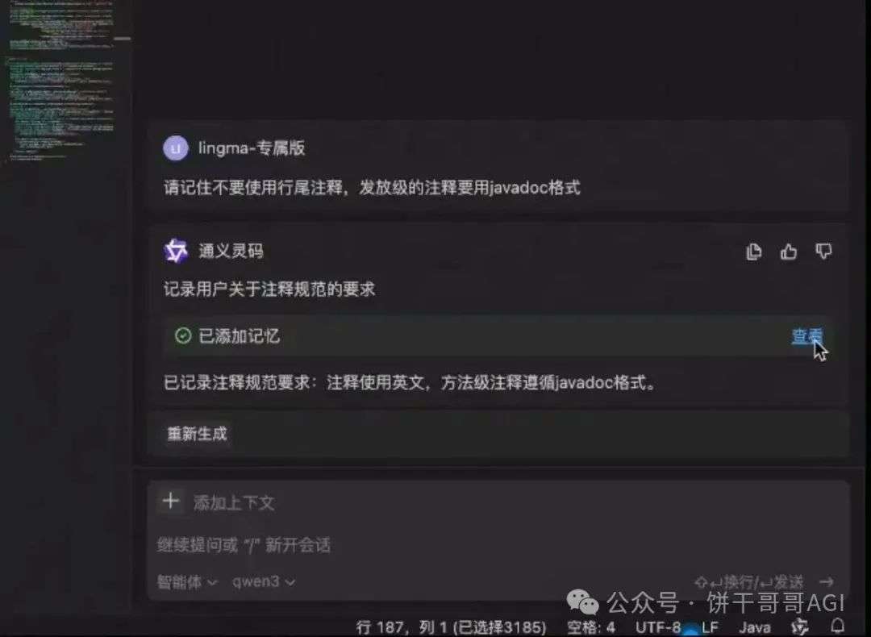Click the green memory-added check icon
Image resolution: width=871 pixels, height=637 pixels.
tap(183, 335)
